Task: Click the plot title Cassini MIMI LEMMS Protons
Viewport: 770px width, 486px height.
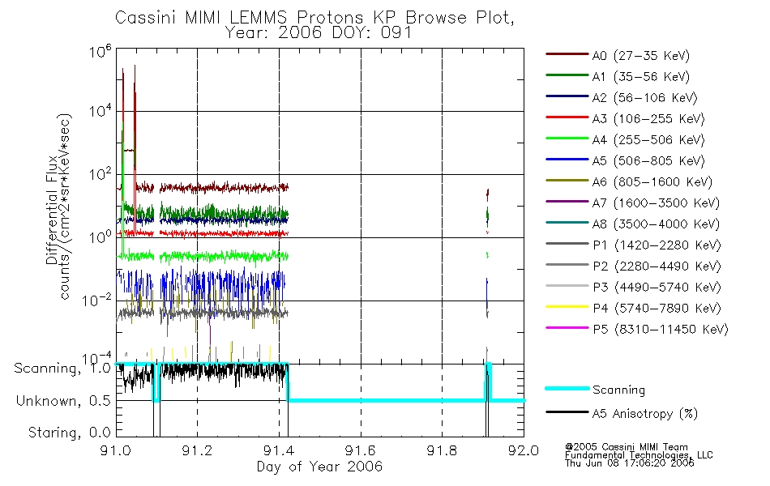Action: point(315,18)
